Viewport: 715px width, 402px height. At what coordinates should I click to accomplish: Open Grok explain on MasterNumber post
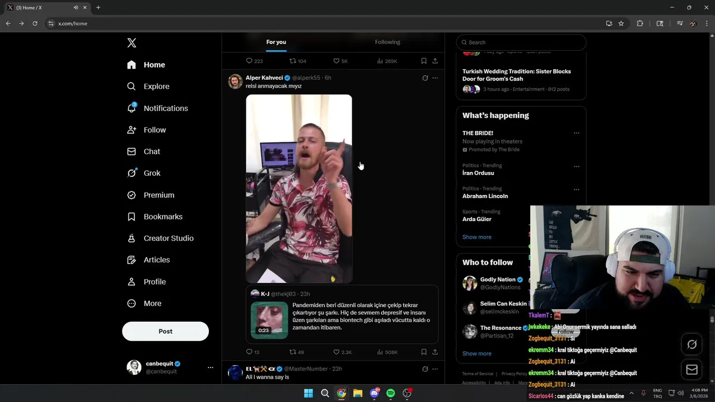point(425,369)
